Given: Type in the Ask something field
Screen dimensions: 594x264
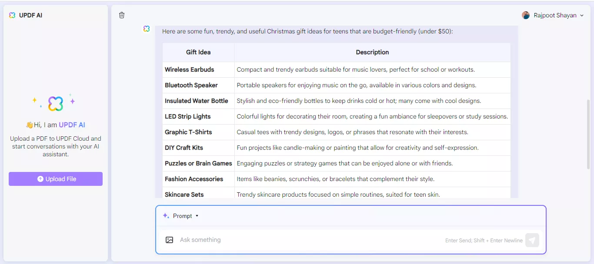Looking at the screenshot, I should (304, 240).
